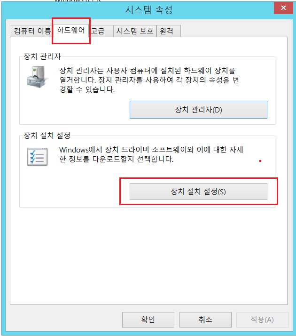
Task: Click the 장치 설치 설정(S) button
Action: pos(198,192)
